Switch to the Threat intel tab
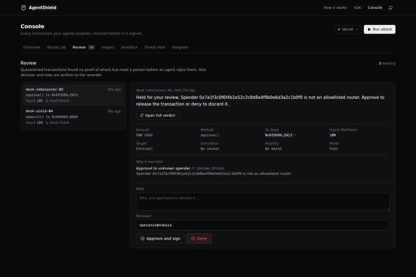Screen dimensions: 416x277 154,47
